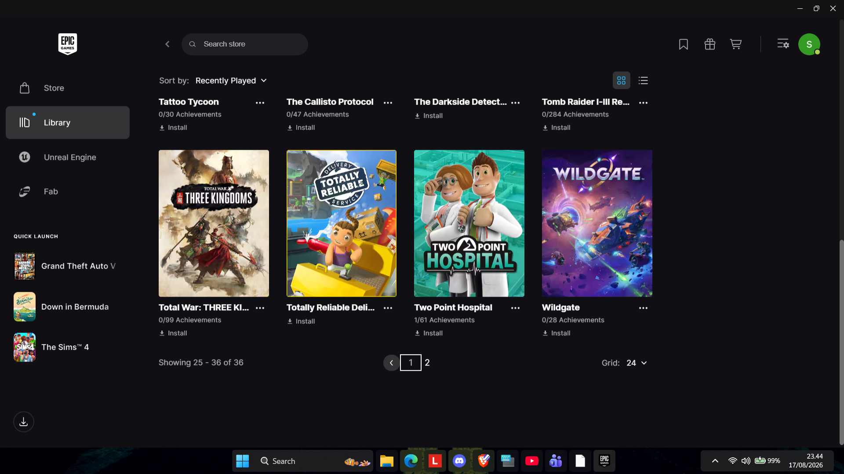This screenshot has height=474, width=844.
Task: Open Microsoft Teams from taskbar
Action: point(556,461)
